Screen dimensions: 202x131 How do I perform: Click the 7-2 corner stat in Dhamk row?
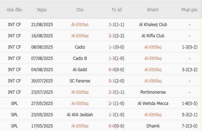pos(190,126)
